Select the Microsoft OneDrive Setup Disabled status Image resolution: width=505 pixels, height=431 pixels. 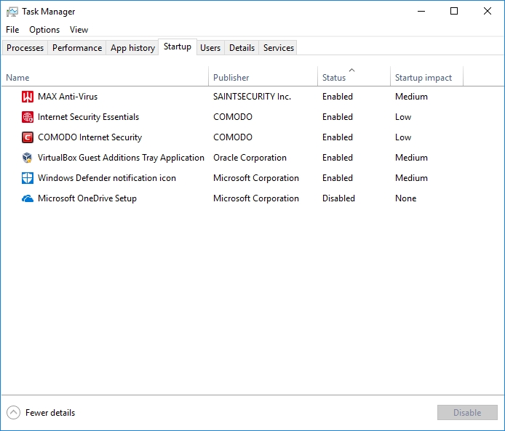pos(338,198)
